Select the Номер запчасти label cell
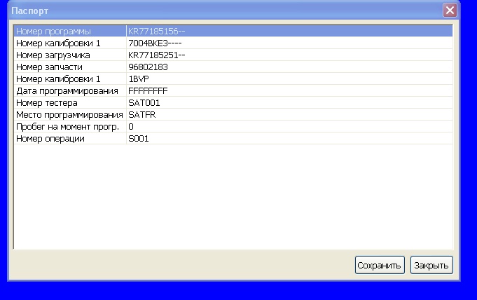This screenshot has height=300, width=477. tap(49, 67)
